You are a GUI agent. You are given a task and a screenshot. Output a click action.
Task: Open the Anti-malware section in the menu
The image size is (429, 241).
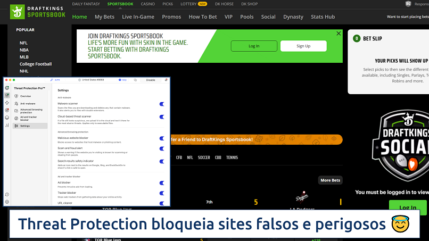(27, 103)
